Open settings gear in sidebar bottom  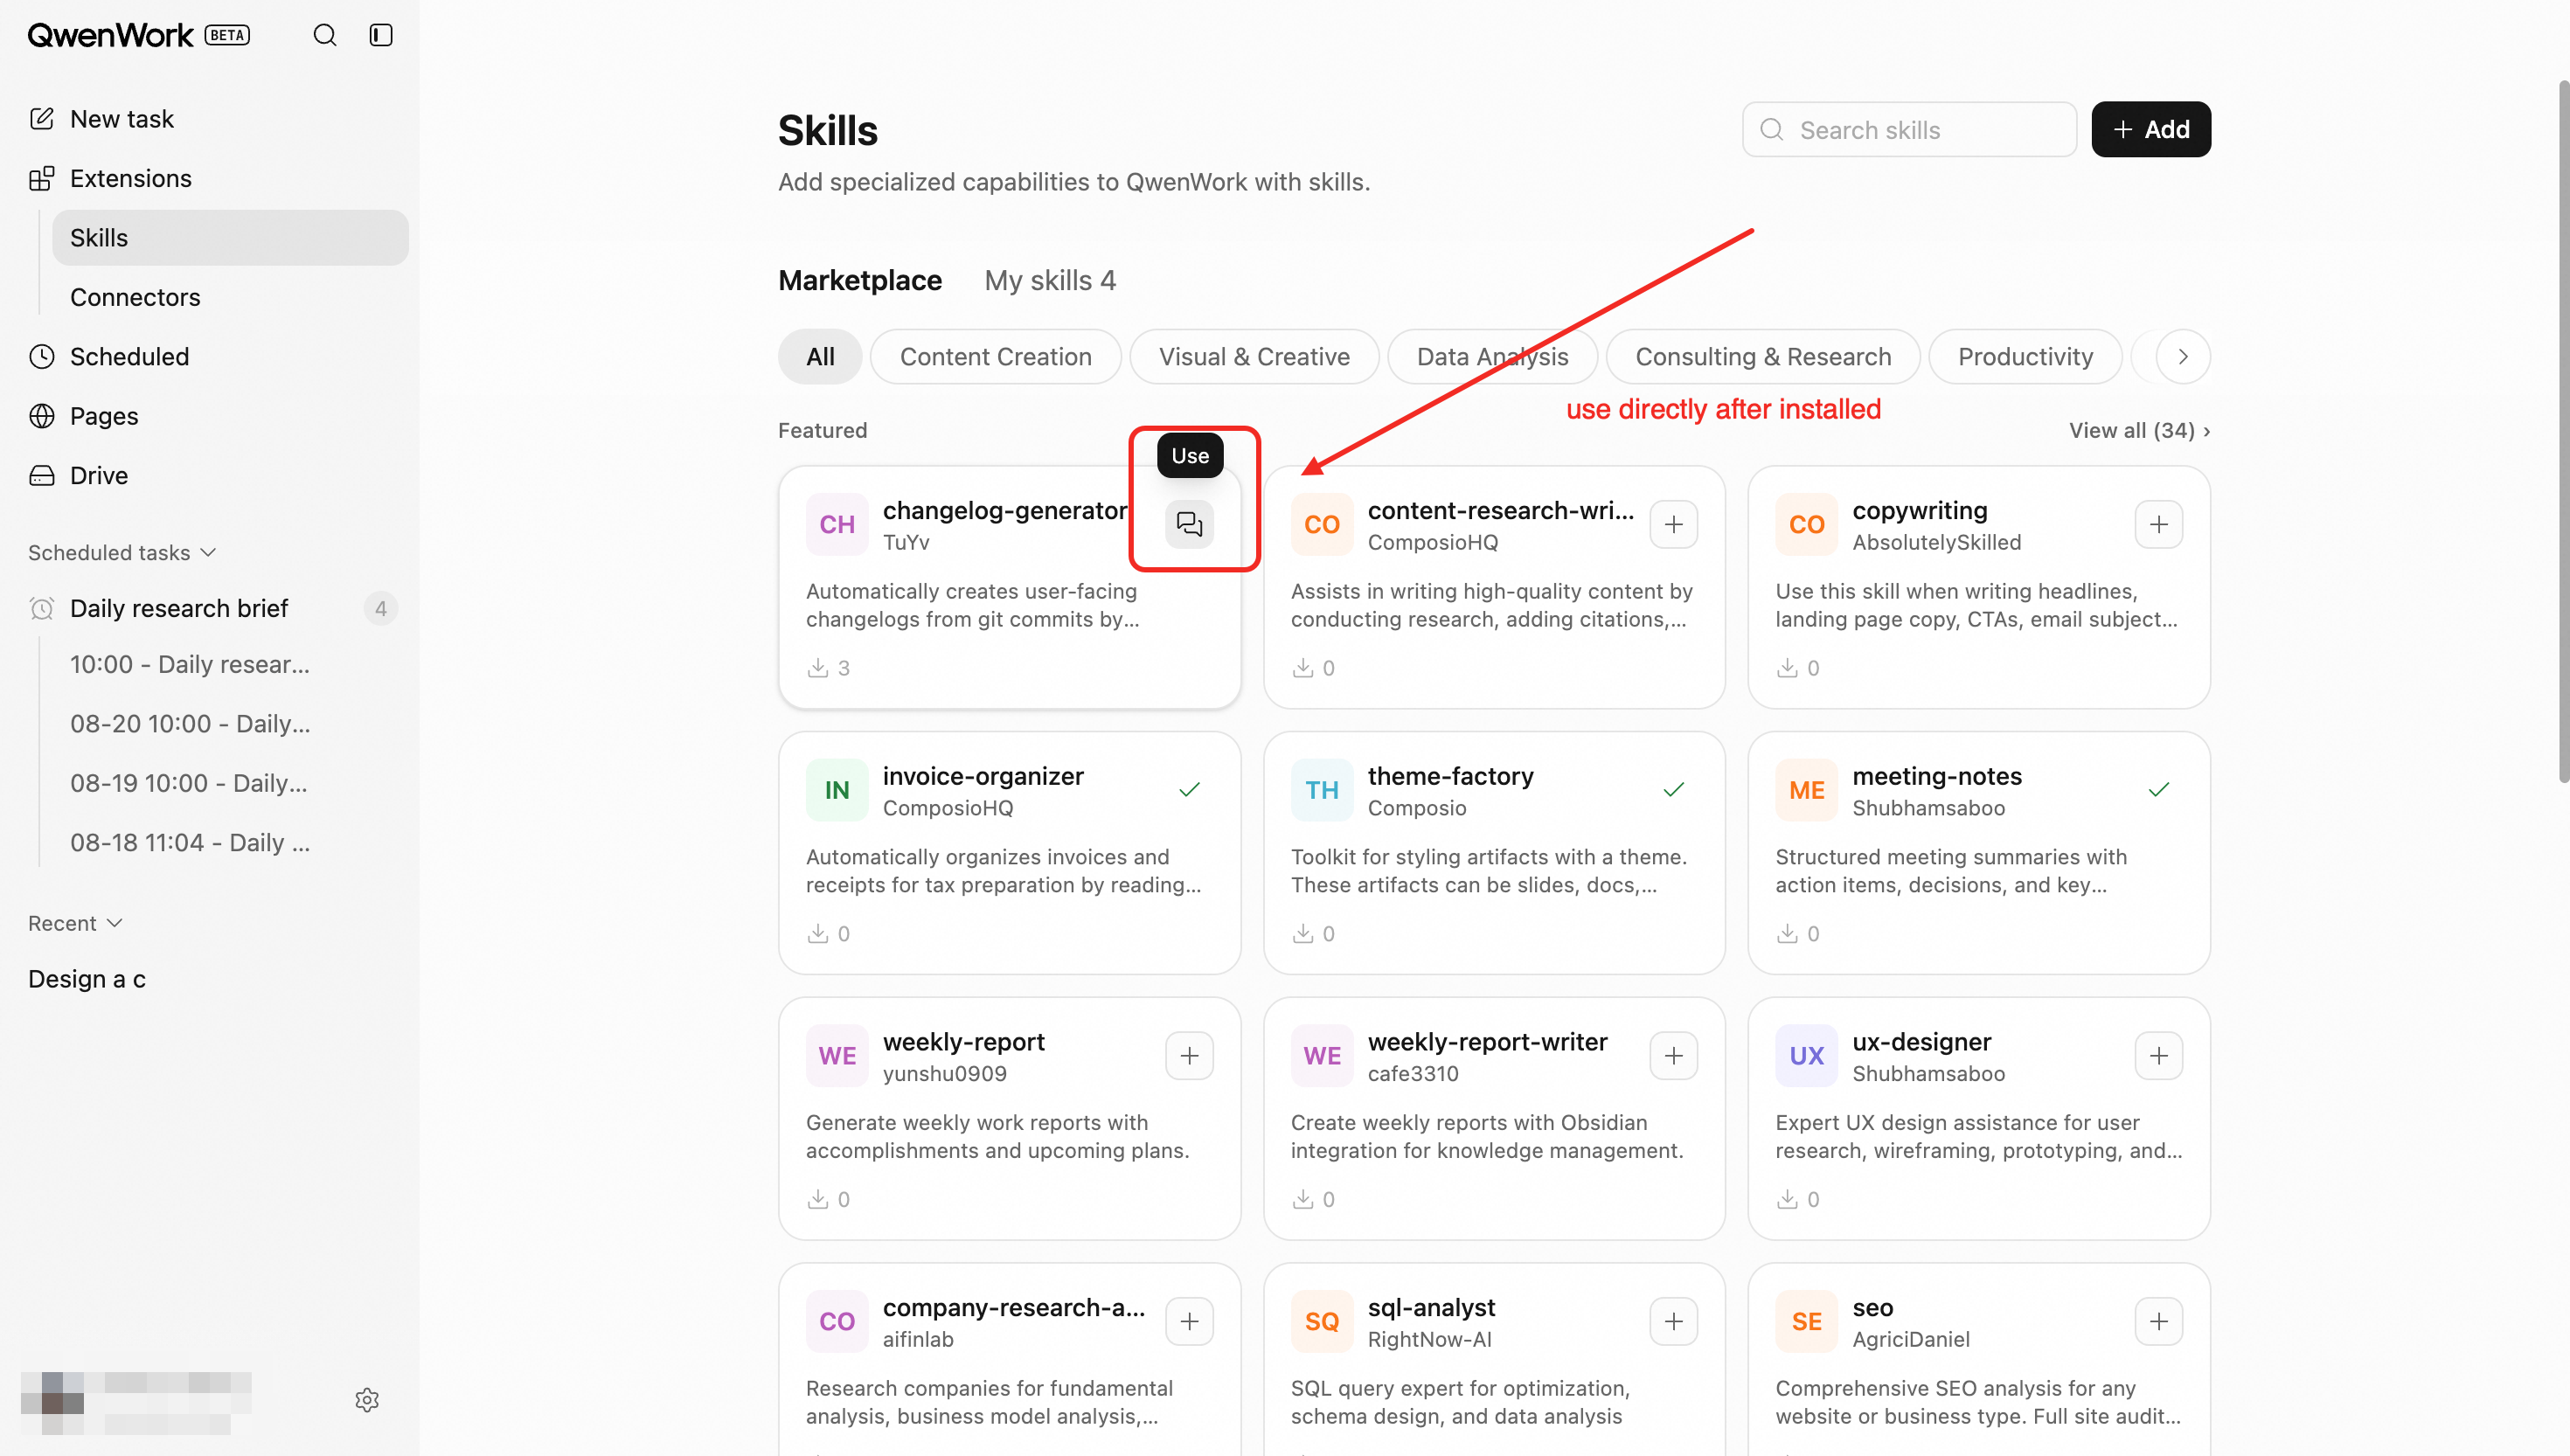pyautogui.click(x=367, y=1400)
